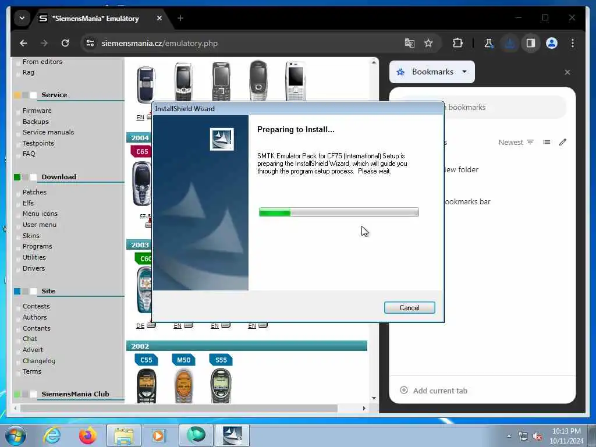The width and height of the screenshot is (596, 447).
Task: Click the C65 phone label
Action: tap(141, 152)
